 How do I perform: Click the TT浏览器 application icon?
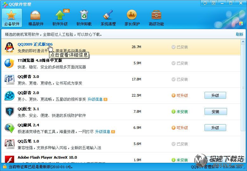point(9,63)
